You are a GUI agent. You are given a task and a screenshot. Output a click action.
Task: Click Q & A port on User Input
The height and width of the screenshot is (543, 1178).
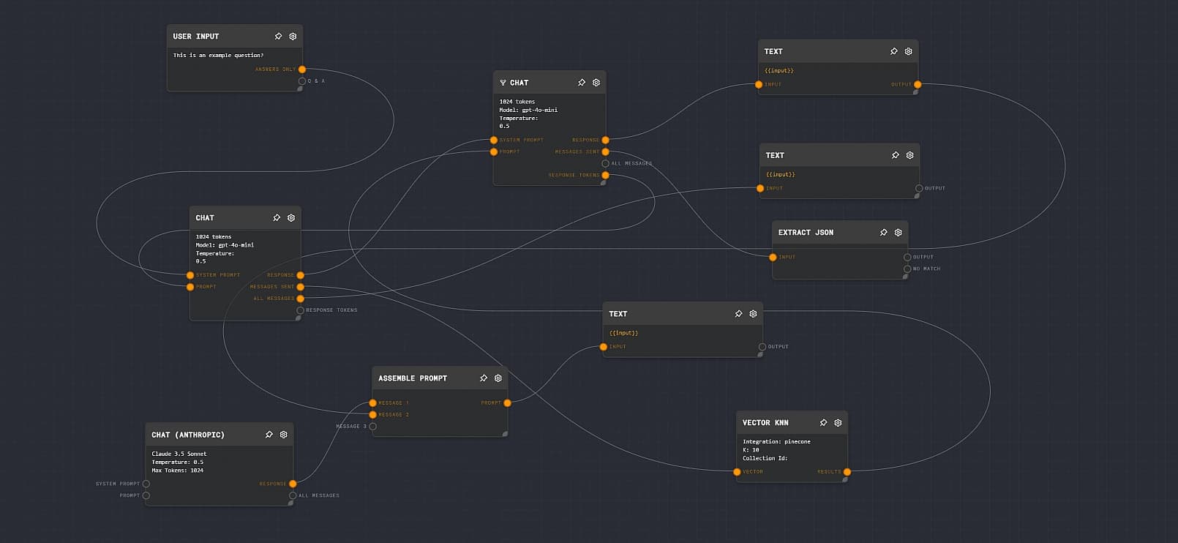(302, 81)
